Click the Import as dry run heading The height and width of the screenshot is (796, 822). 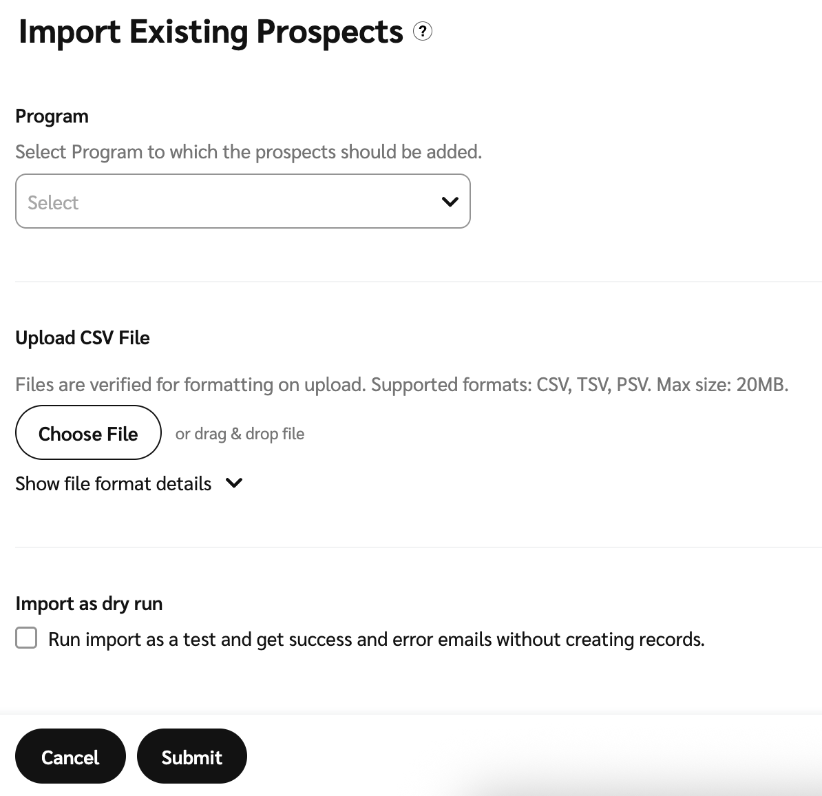click(89, 604)
